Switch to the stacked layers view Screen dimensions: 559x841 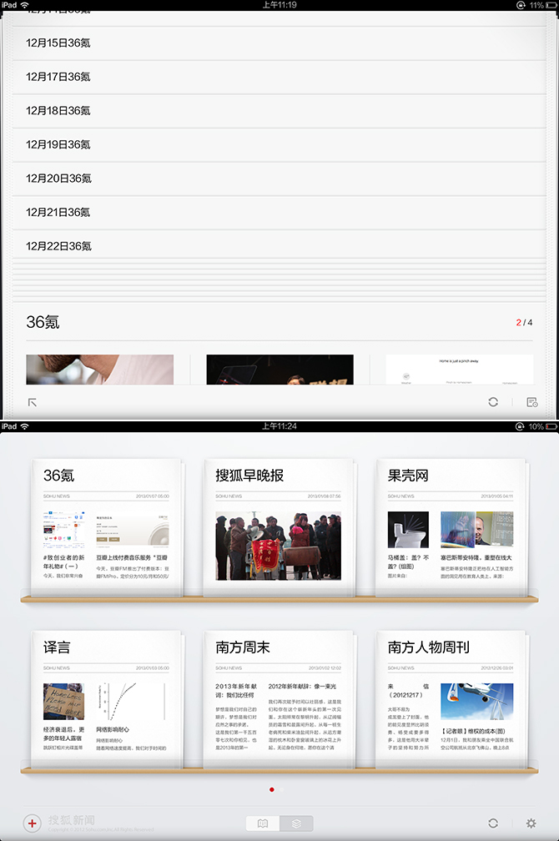coord(296,823)
